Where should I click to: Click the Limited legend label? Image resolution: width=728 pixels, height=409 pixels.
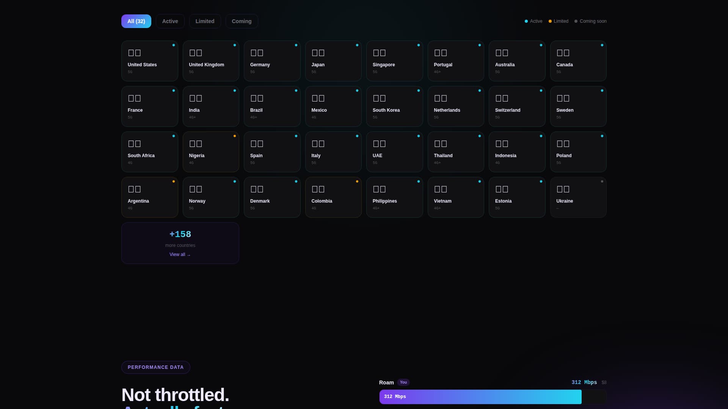click(561, 21)
